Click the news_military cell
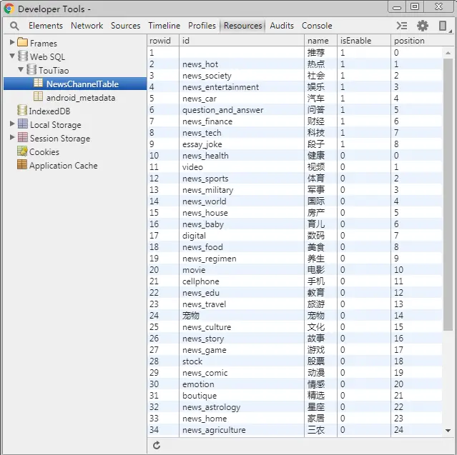Screen dimensions: 457x455 [x=242, y=190]
